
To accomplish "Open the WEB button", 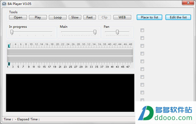I will point(122,17).
